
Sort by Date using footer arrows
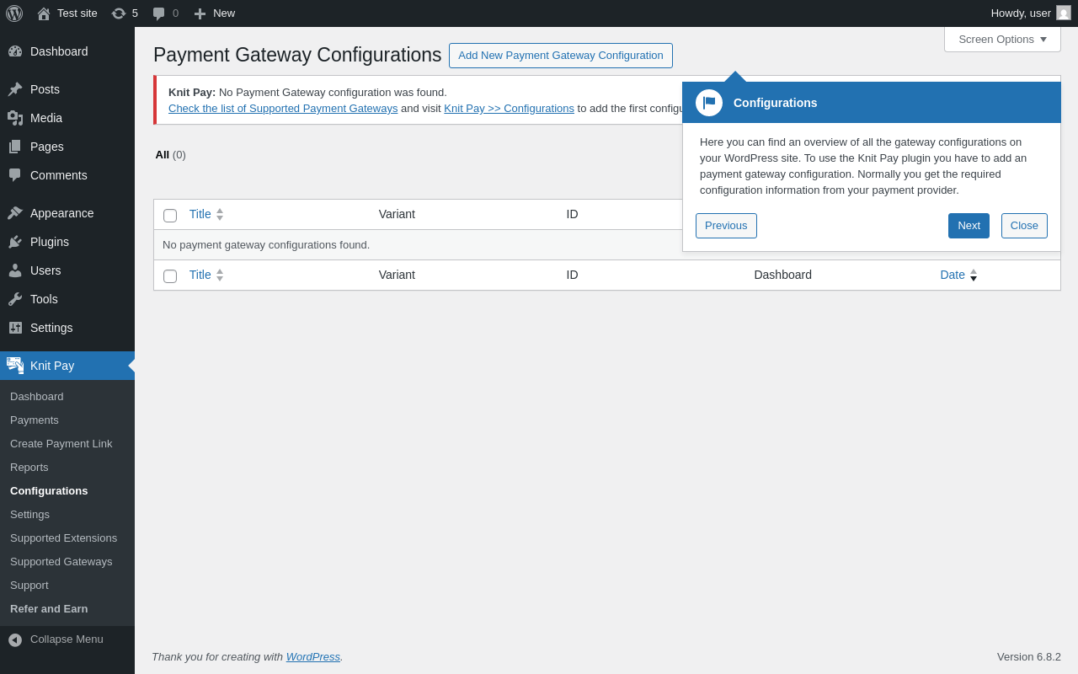click(974, 275)
